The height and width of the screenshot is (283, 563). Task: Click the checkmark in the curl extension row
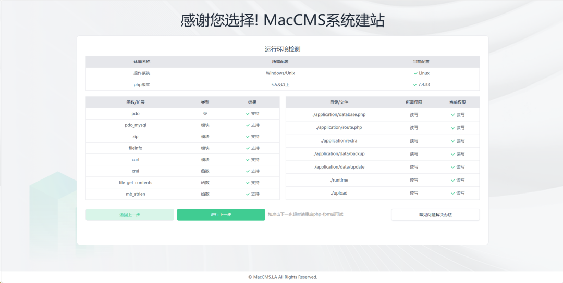248,160
